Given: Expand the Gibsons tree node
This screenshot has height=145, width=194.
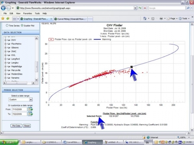Looking at the screenshot, I should [5, 48].
